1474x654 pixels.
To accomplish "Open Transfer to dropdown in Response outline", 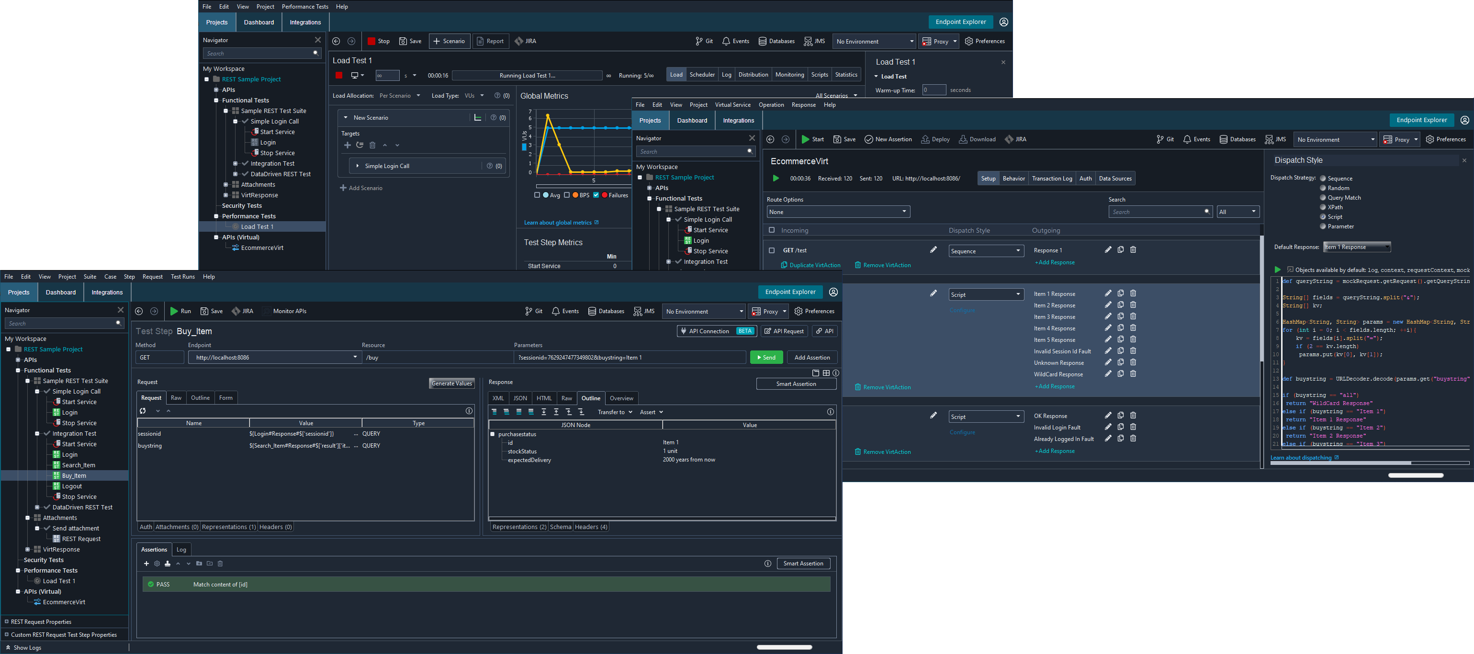I will pos(615,412).
